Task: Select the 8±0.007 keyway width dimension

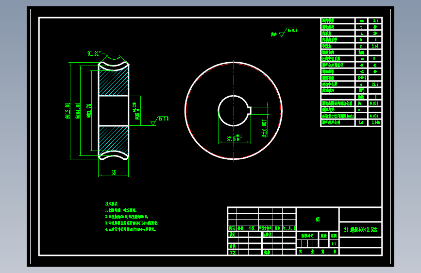Action: [x=265, y=128]
